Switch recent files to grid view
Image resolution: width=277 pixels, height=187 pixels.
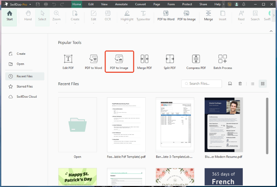point(263,84)
